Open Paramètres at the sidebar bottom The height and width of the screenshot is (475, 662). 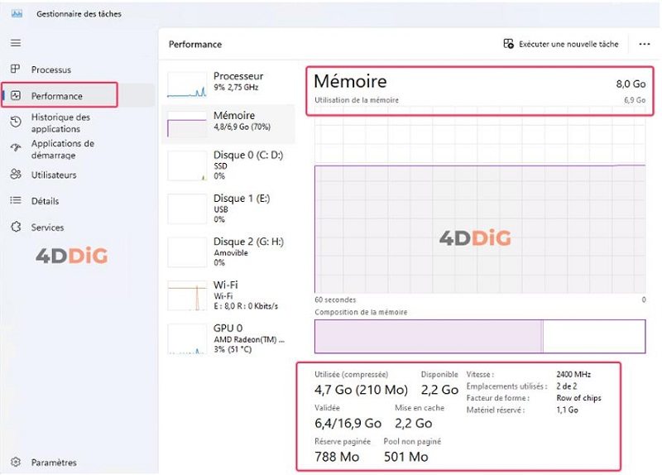coord(78,463)
